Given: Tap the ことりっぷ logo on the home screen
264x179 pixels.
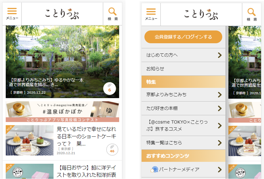Looking at the screenshot, I should pos(62,14).
